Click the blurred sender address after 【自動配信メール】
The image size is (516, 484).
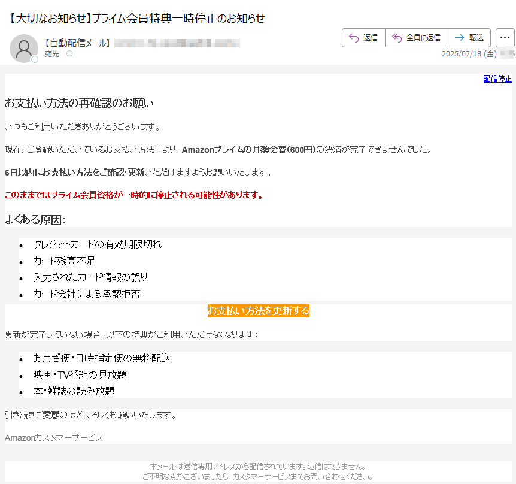coord(177,43)
